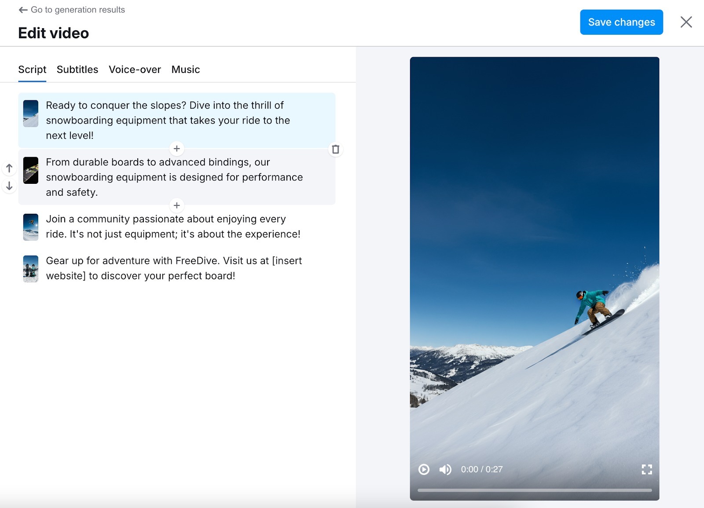704x508 pixels.
Task: Move the 'From durable boards' scene down
Action: coord(9,186)
